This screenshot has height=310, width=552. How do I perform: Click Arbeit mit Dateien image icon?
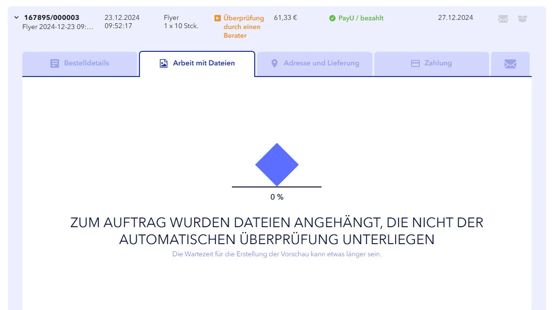click(164, 63)
